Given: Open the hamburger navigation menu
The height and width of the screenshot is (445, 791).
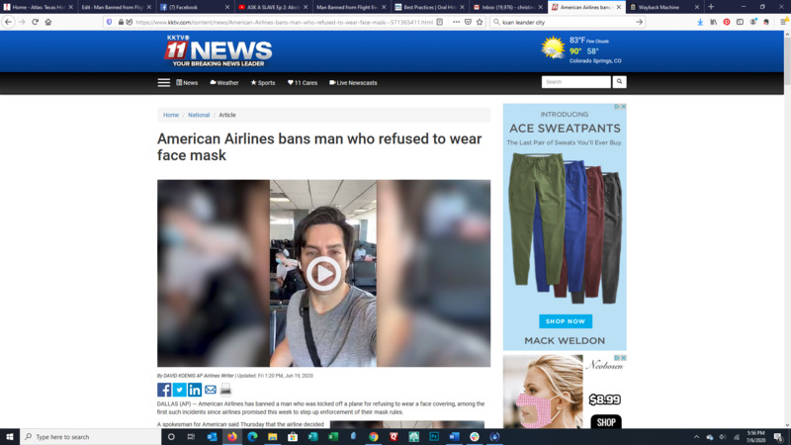Looking at the screenshot, I should pos(164,83).
